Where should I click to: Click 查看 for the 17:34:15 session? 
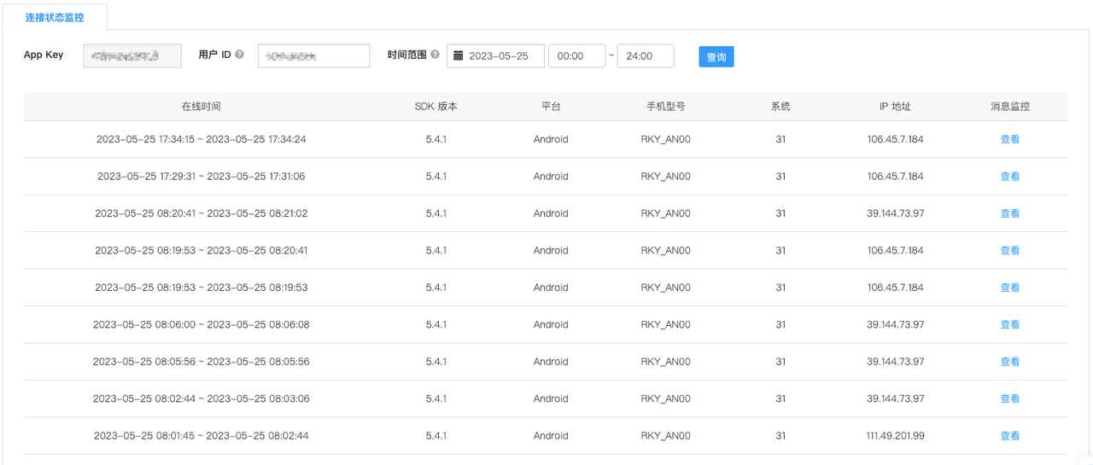[1010, 139]
